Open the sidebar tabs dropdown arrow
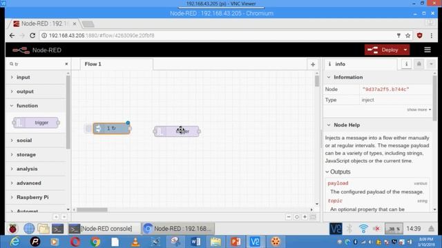The image size is (442, 248). tap(431, 64)
